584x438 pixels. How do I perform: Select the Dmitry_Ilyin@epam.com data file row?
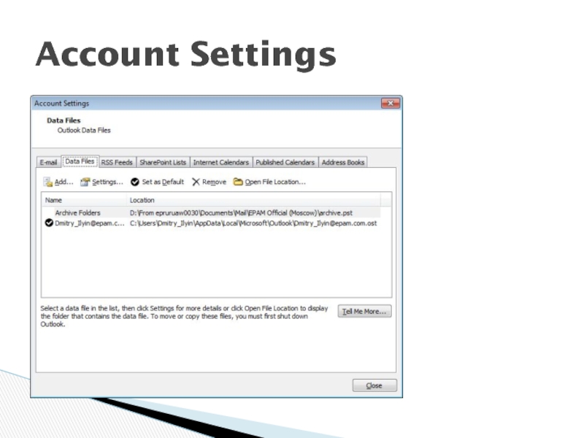point(85,223)
